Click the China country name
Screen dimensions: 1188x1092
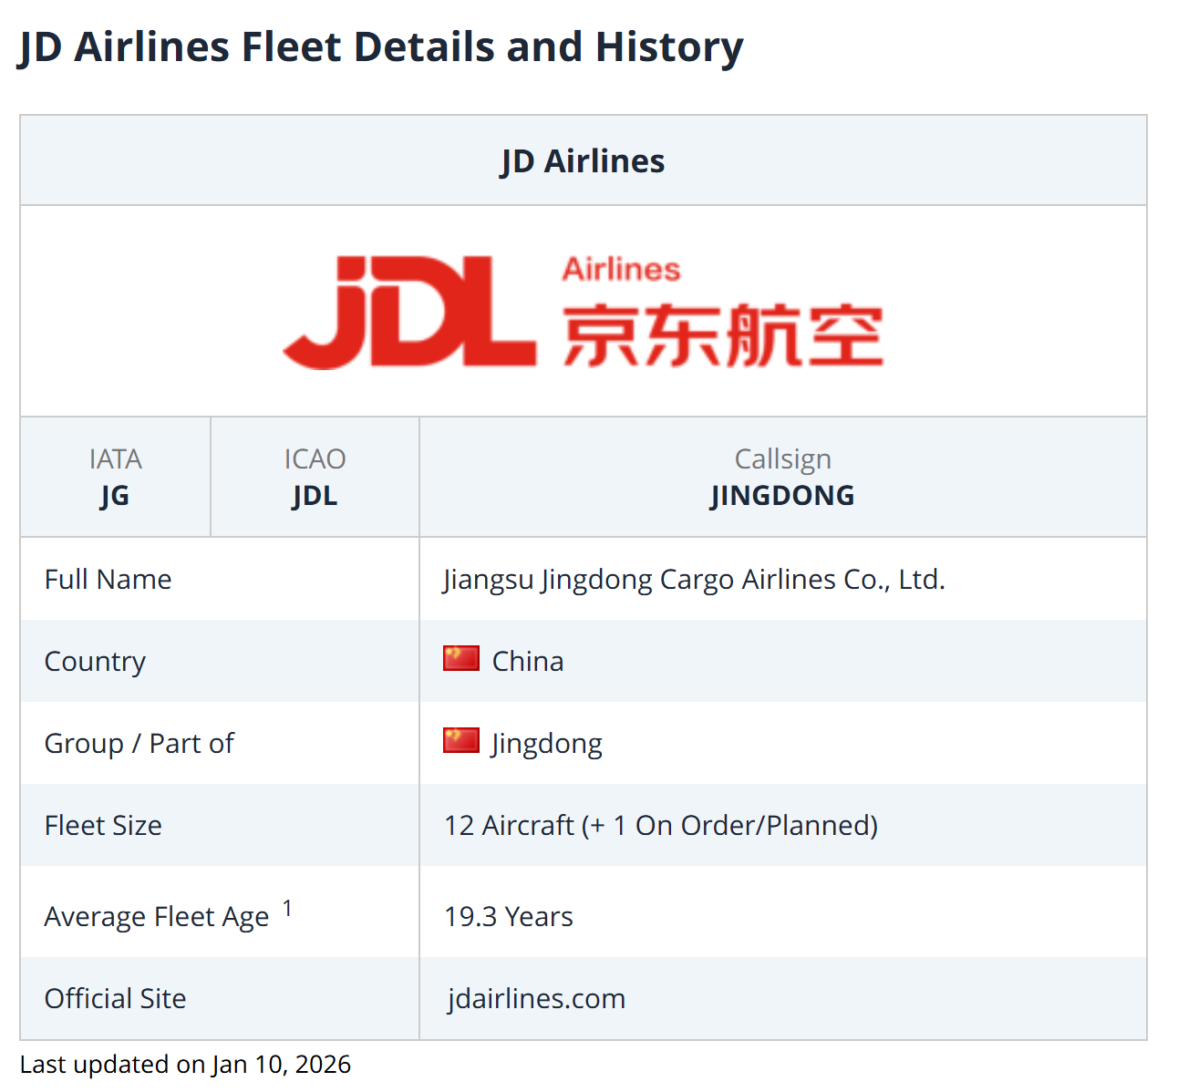click(528, 662)
